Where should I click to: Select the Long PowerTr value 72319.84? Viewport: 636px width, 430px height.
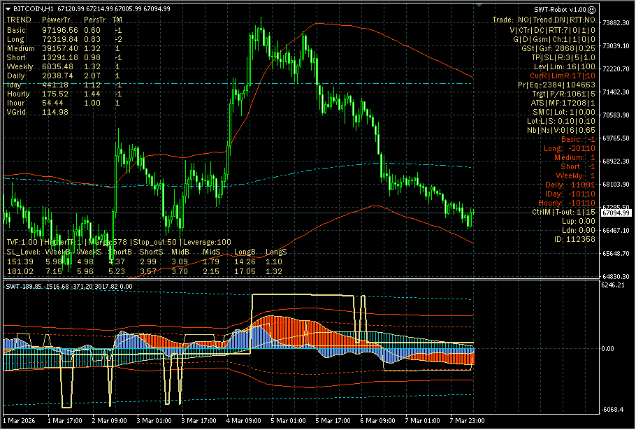60,39
